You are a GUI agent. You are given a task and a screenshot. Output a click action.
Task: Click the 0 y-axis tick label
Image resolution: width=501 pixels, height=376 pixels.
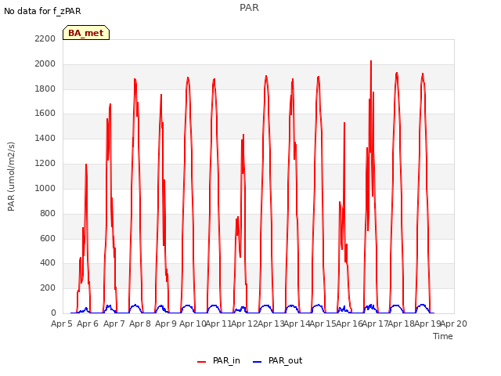(53, 313)
